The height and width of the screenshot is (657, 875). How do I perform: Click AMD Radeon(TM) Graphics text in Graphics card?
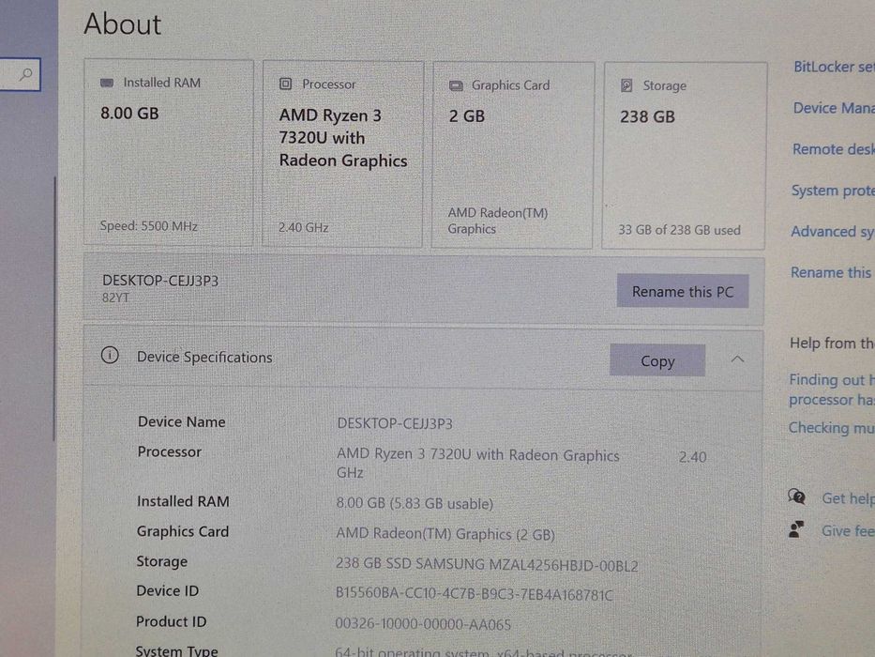click(x=498, y=221)
